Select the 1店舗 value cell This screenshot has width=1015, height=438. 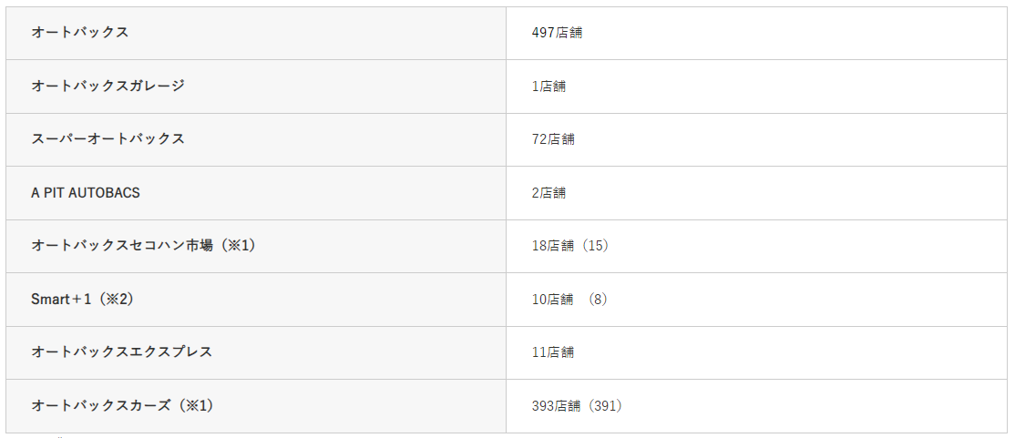757,87
